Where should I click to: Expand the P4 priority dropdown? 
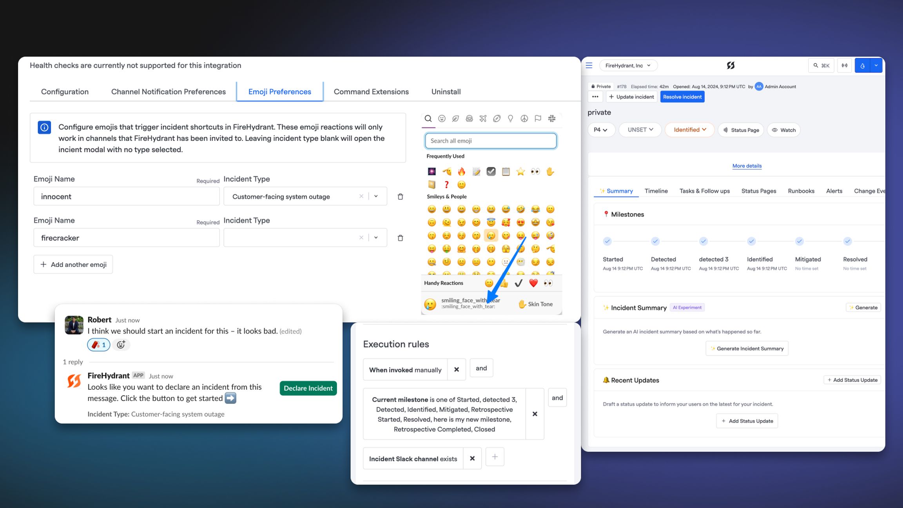(601, 130)
